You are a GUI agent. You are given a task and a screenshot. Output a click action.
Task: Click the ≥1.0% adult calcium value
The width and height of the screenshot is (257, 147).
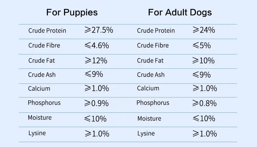click(x=205, y=88)
